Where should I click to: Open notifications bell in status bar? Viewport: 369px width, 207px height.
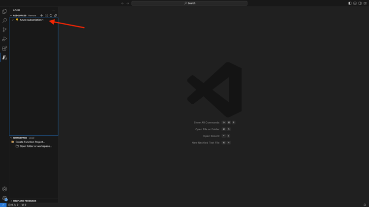point(365,205)
